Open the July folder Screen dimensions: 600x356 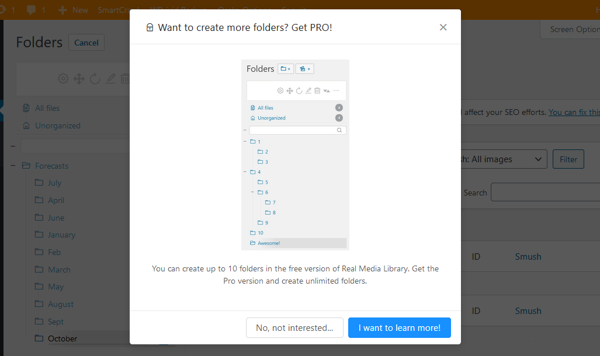pos(54,183)
